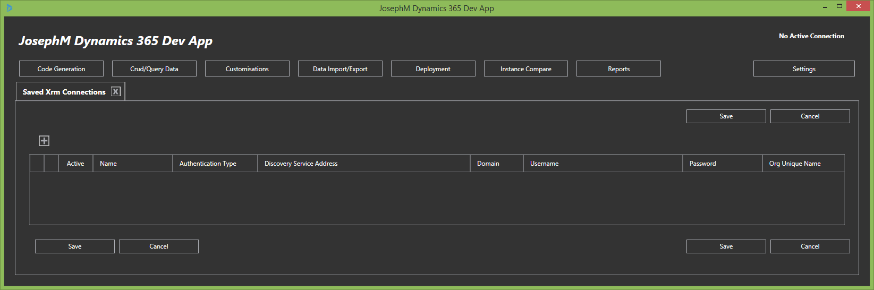Open the Reports menu
This screenshot has height=290, width=874.
[618, 69]
